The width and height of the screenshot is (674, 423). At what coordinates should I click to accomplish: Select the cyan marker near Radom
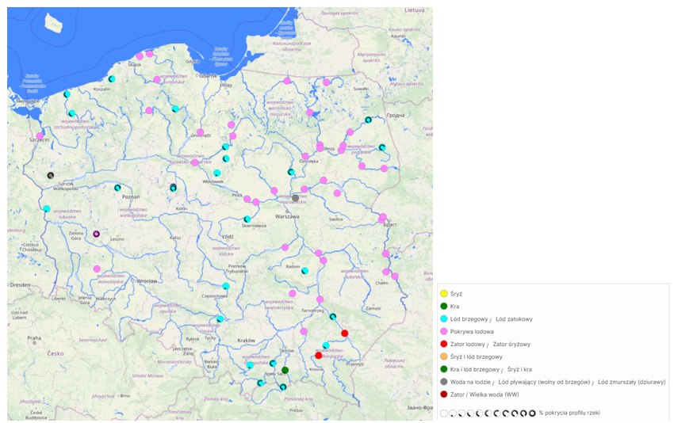pyautogui.click(x=304, y=271)
